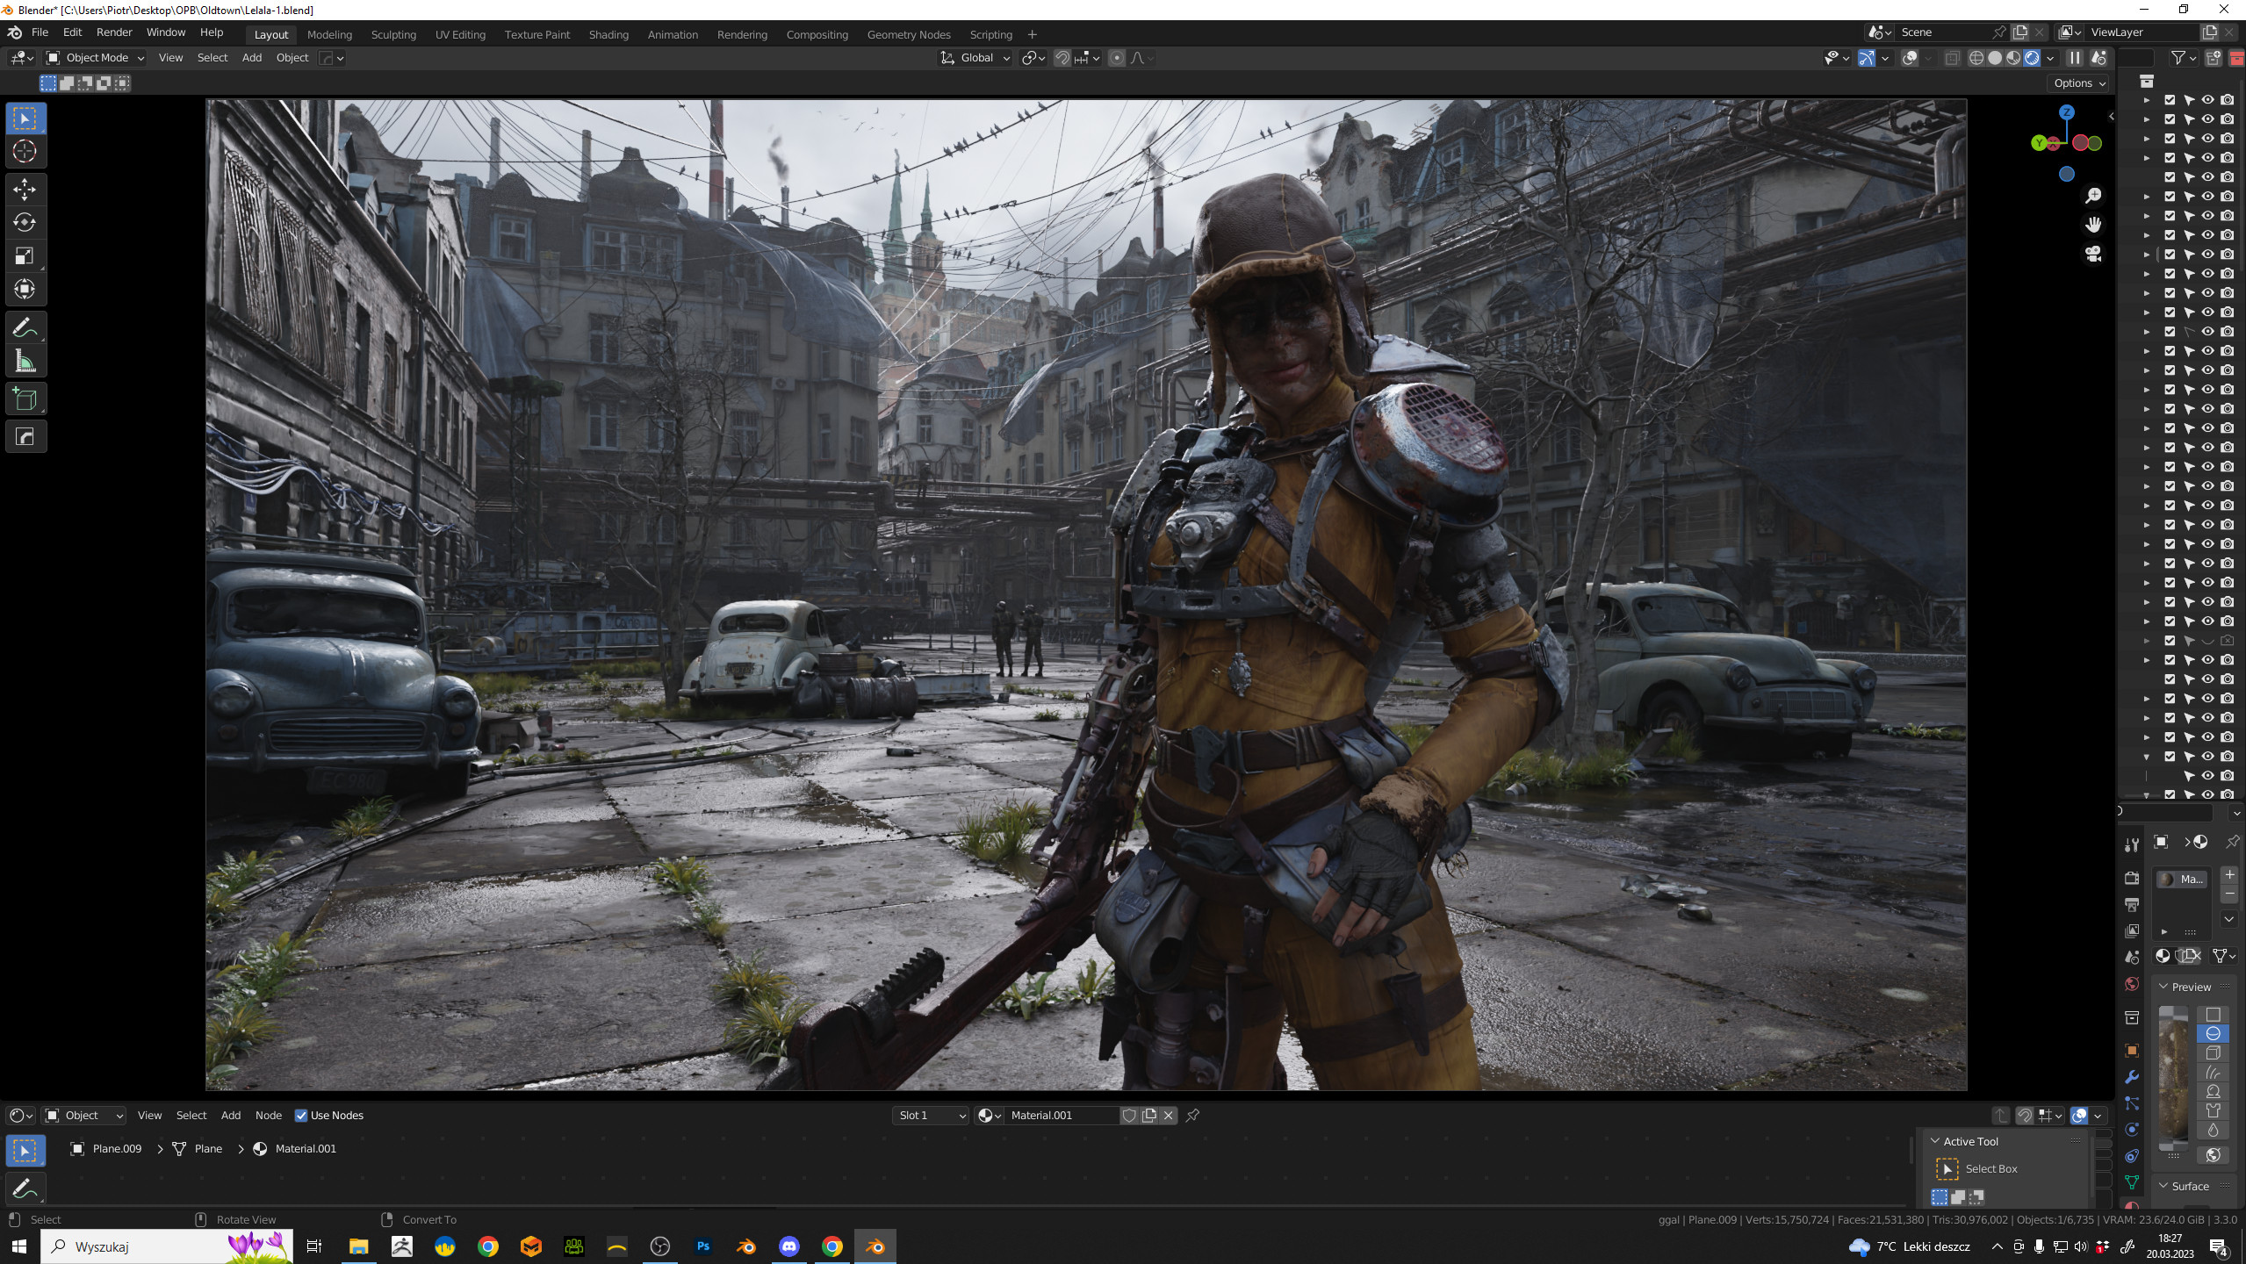Toggle camera view with the camera gizmo
Screen dimensions: 2246x1264
(2093, 255)
